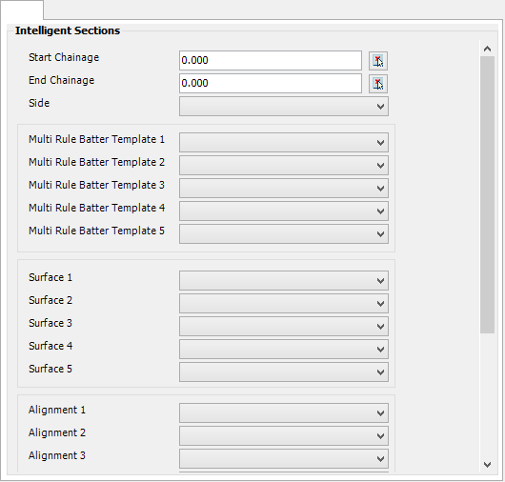Open the Alignment 1 dropdown
The image size is (505, 482).
[x=284, y=412]
